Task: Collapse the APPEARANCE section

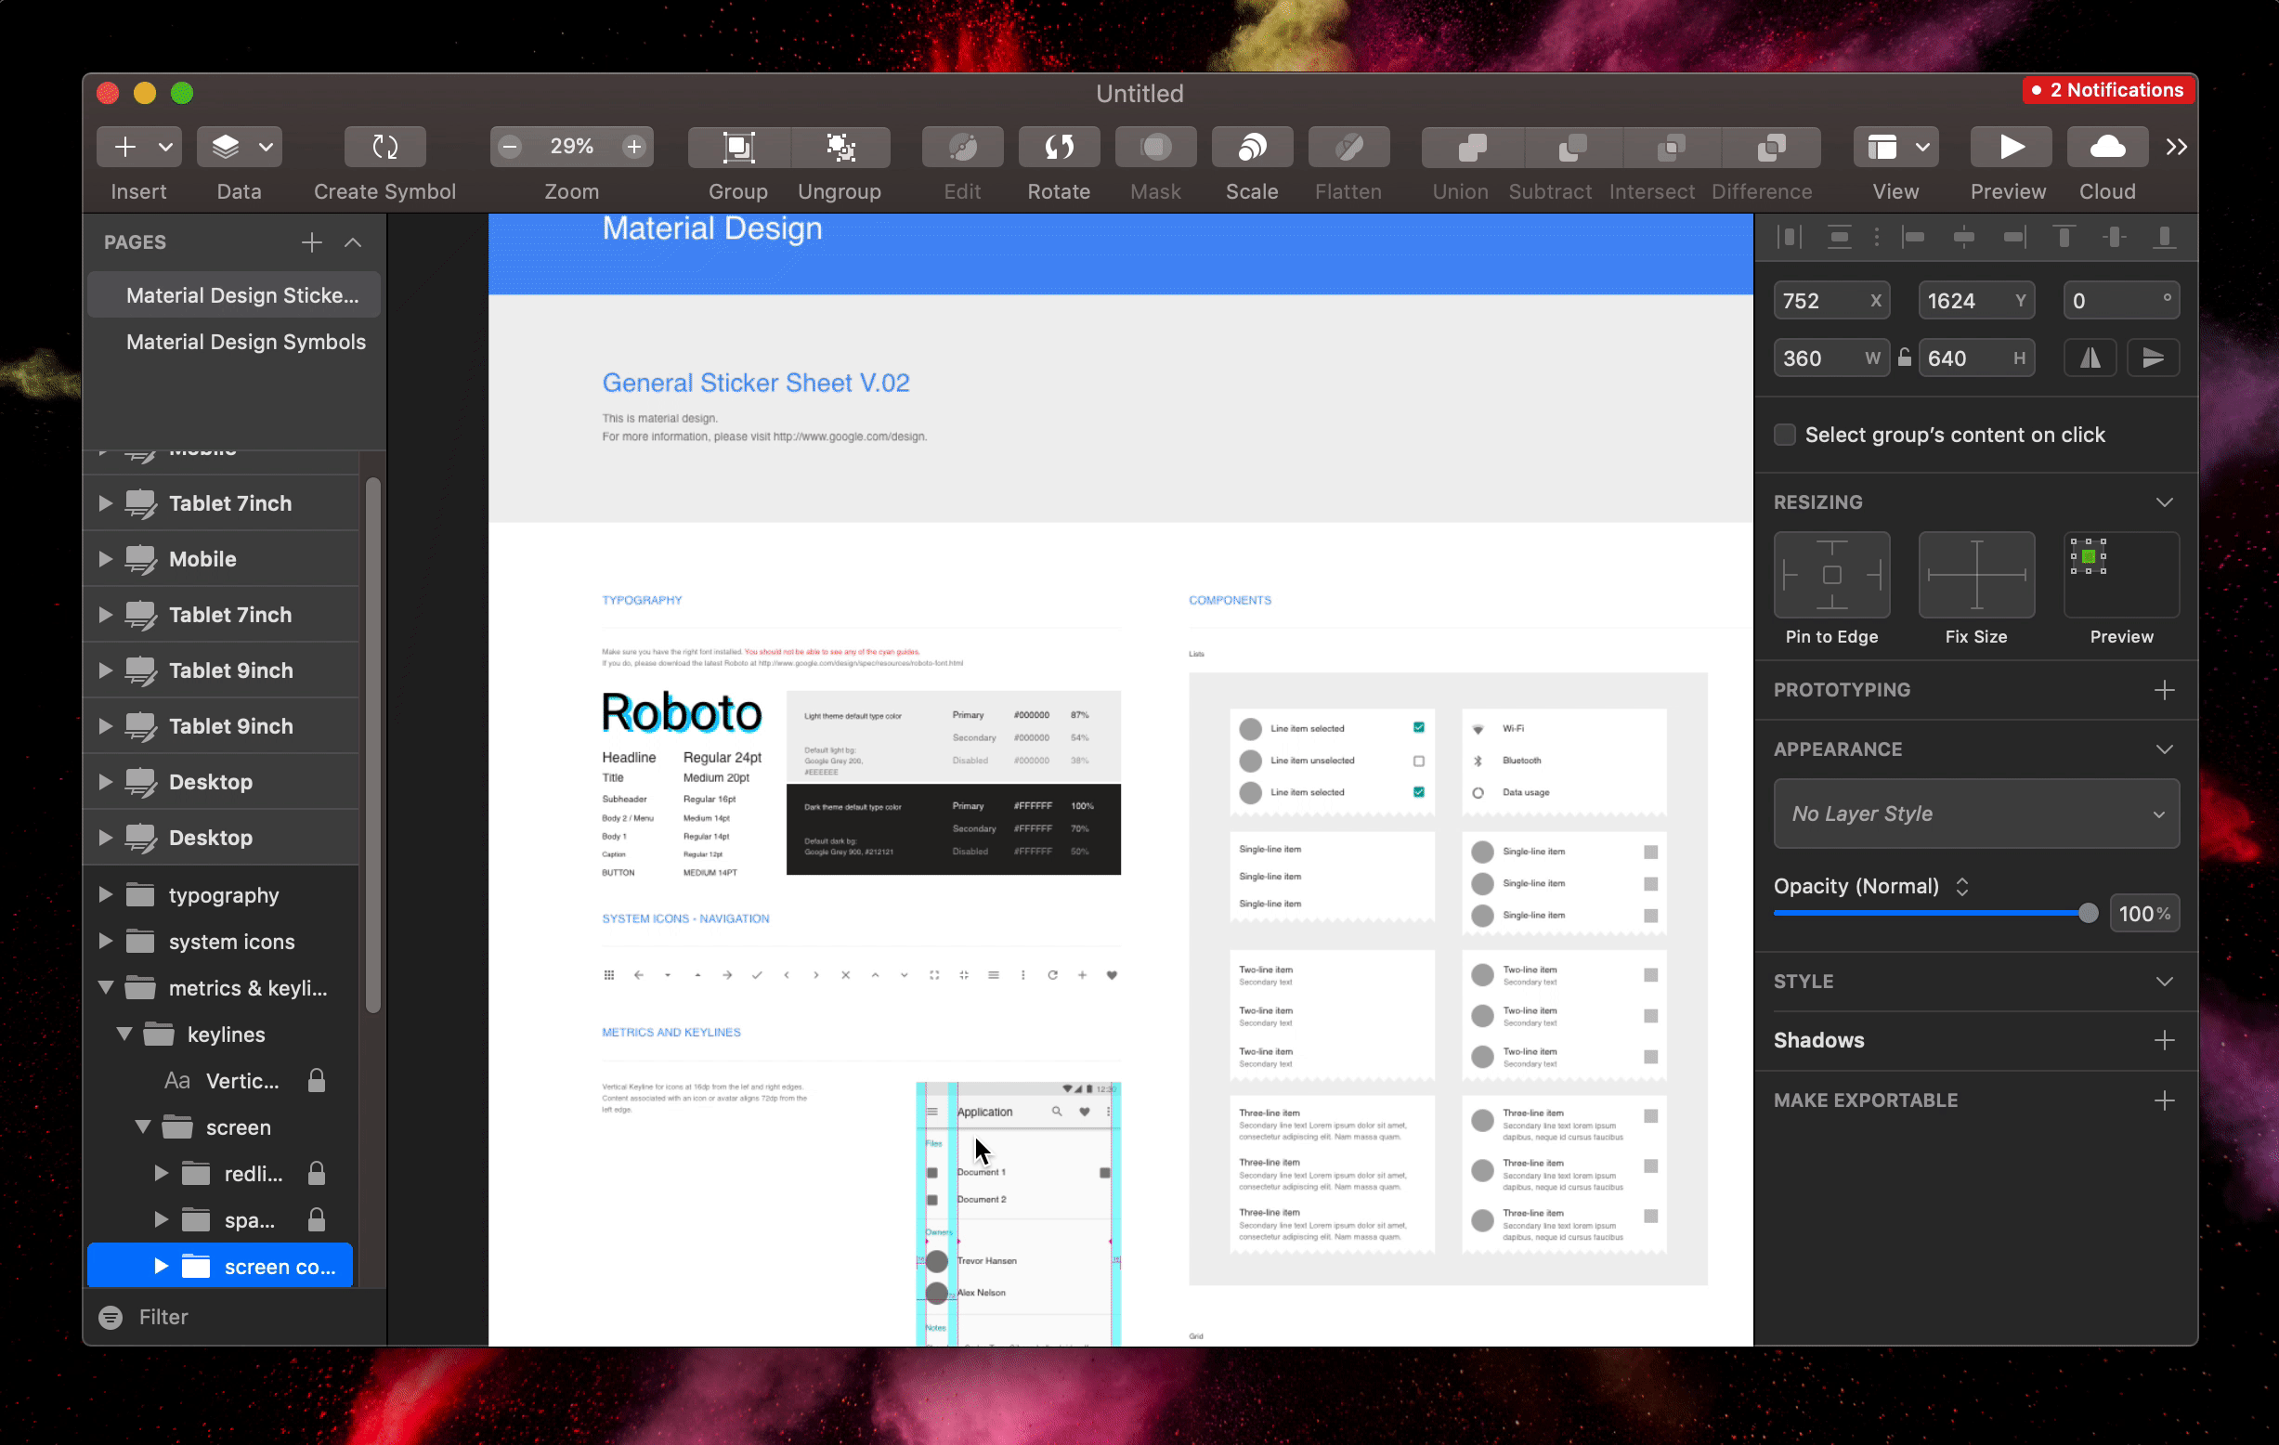Action: 2165,749
